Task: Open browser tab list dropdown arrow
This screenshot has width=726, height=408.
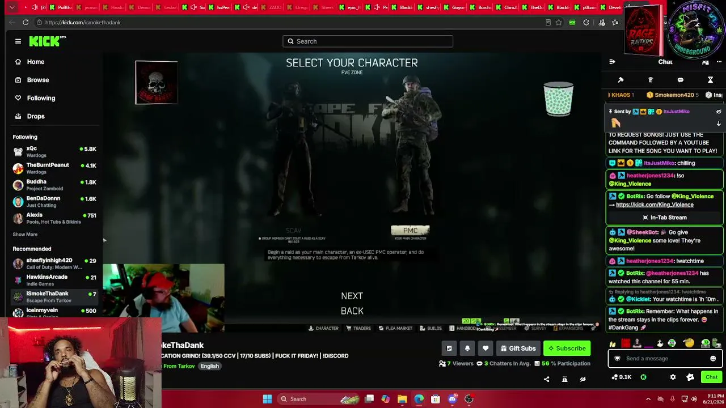Action: pos(12,7)
